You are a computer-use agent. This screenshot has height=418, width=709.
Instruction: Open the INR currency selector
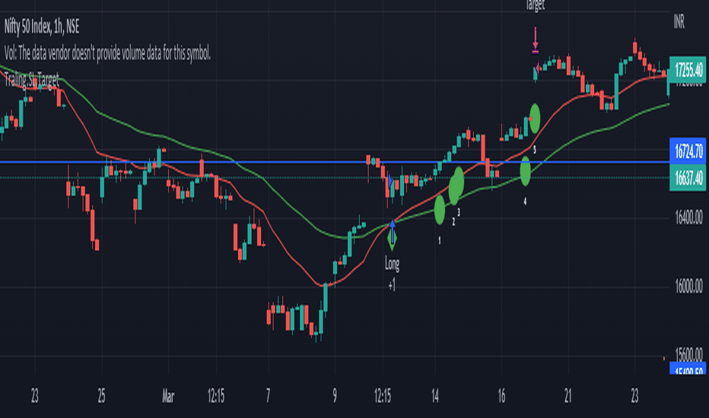[679, 21]
